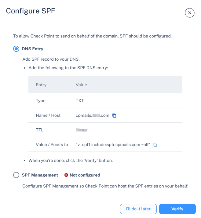Click the cpmails host name text
Image resolution: width=201 pixels, height=218 pixels.
(x=92, y=115)
